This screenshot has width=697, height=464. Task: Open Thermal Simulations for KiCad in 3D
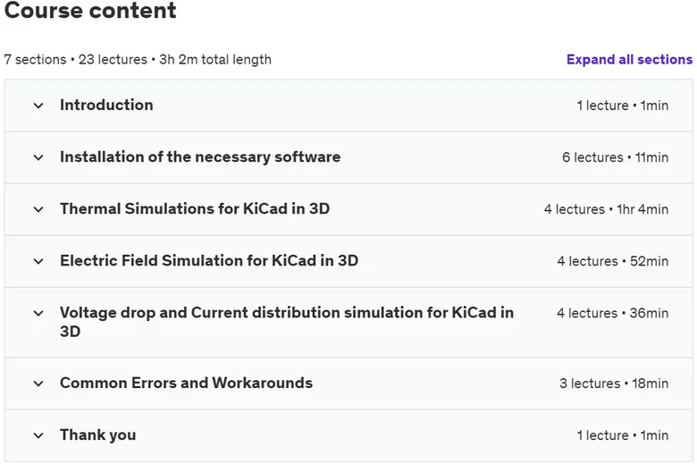195,208
